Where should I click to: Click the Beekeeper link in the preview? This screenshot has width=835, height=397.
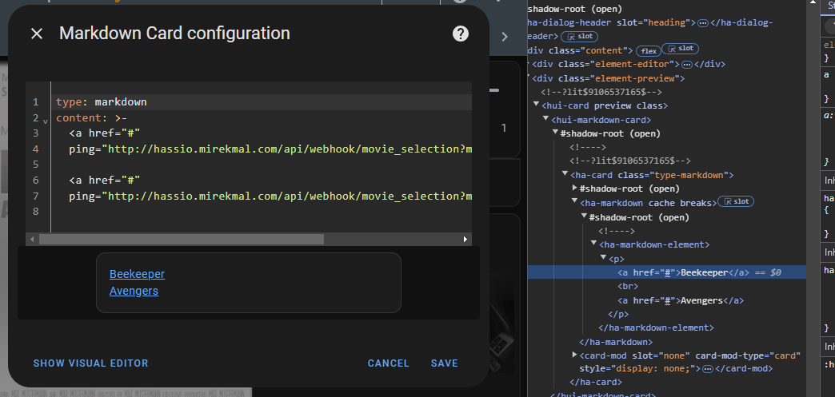[137, 274]
